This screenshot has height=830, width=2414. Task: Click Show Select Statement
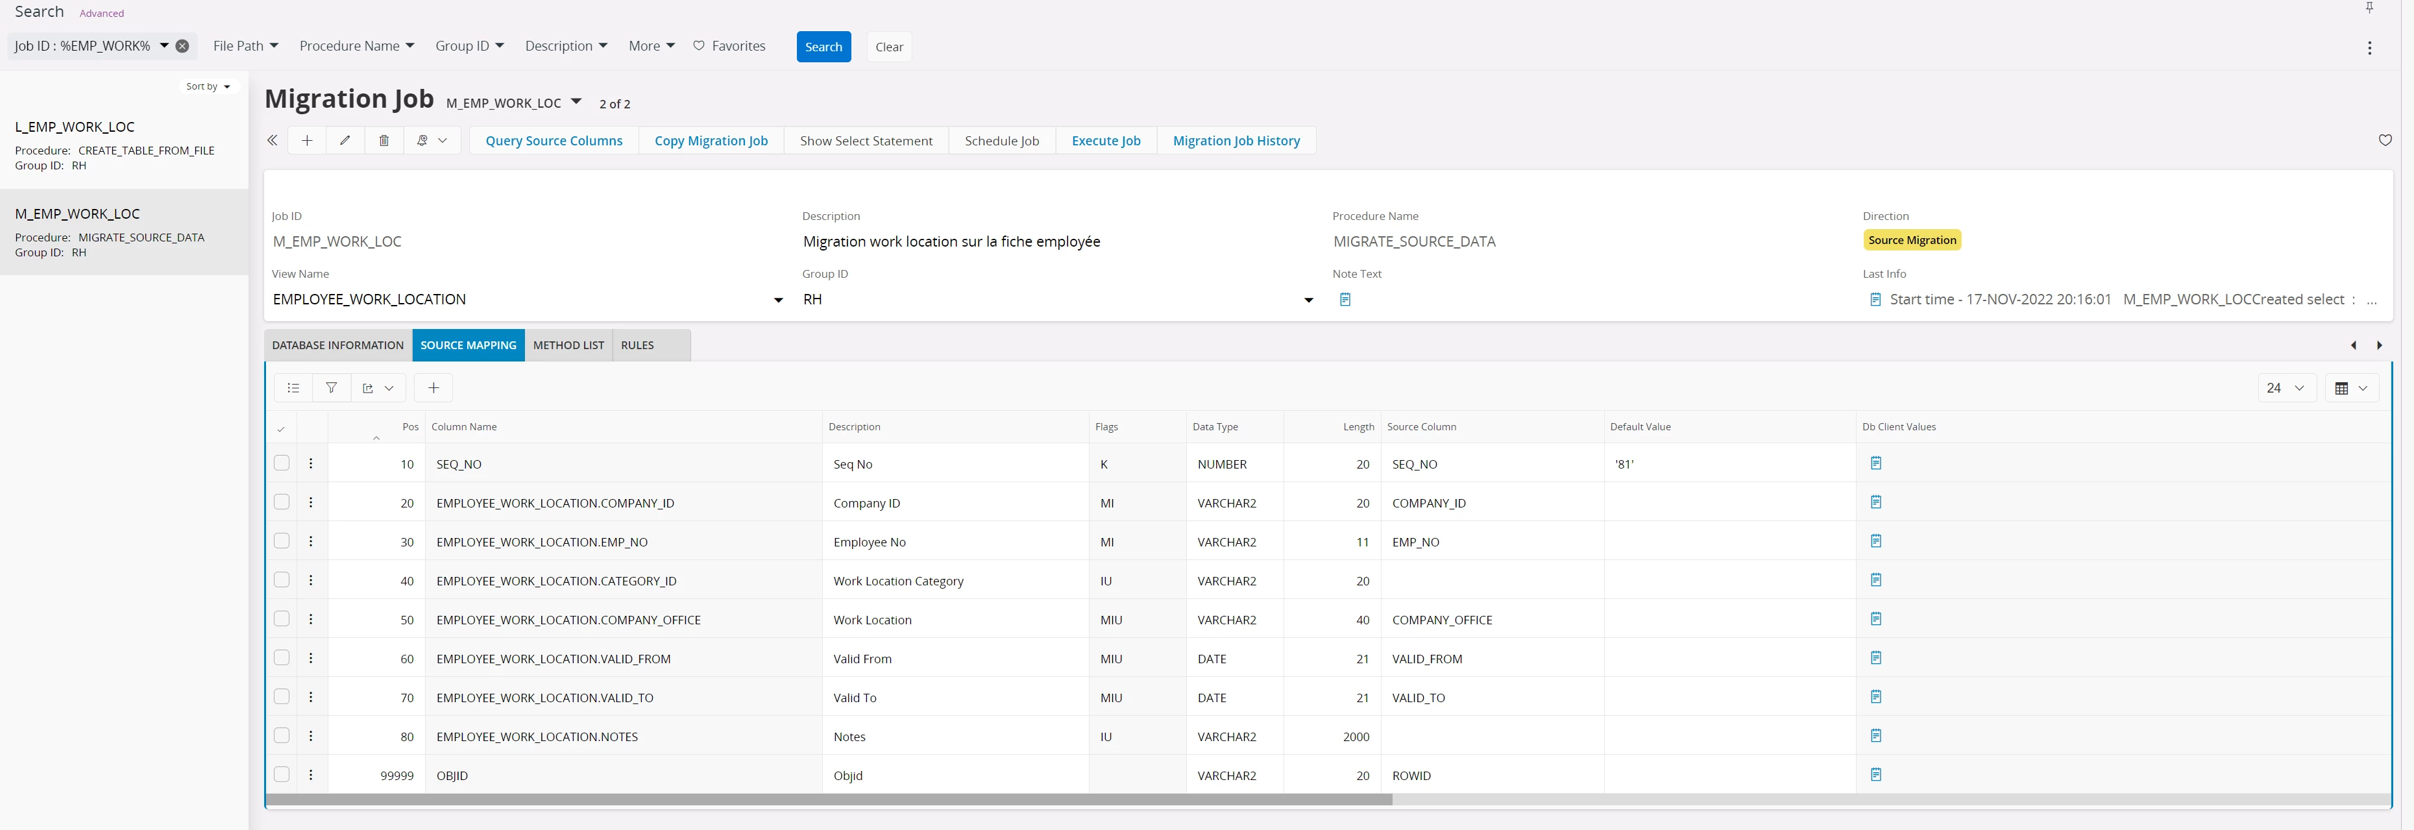pos(866,141)
